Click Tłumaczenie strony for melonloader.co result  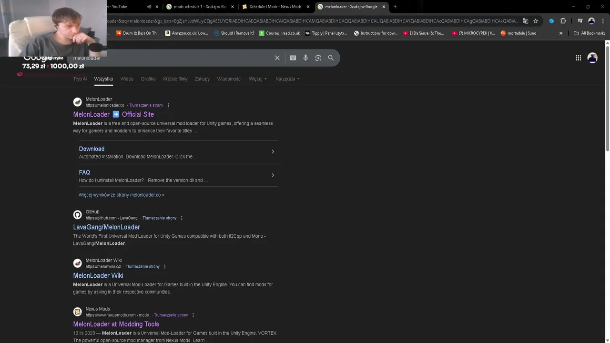(x=146, y=105)
